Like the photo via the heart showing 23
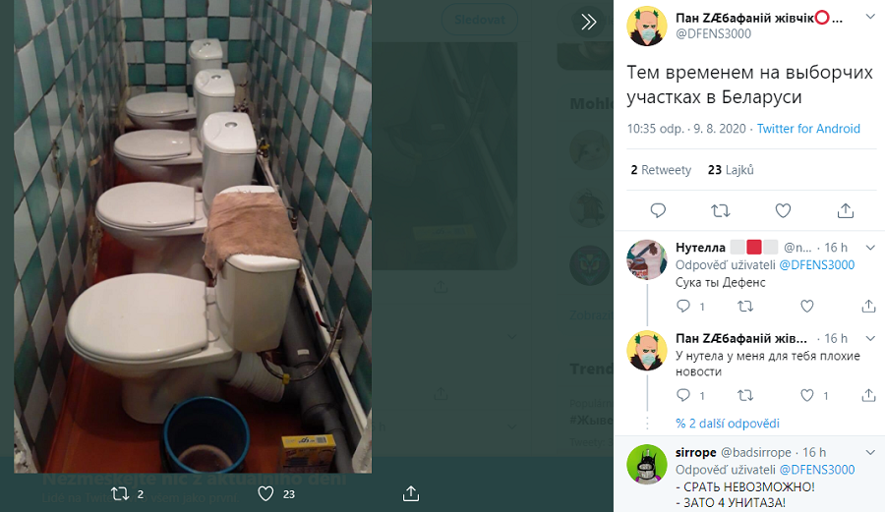The width and height of the screenshot is (885, 512). pos(265,494)
